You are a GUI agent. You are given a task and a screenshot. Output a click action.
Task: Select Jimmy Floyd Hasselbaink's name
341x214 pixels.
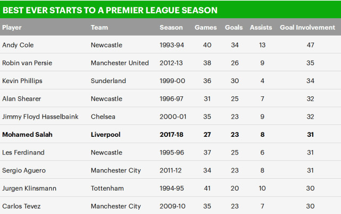click(40, 117)
